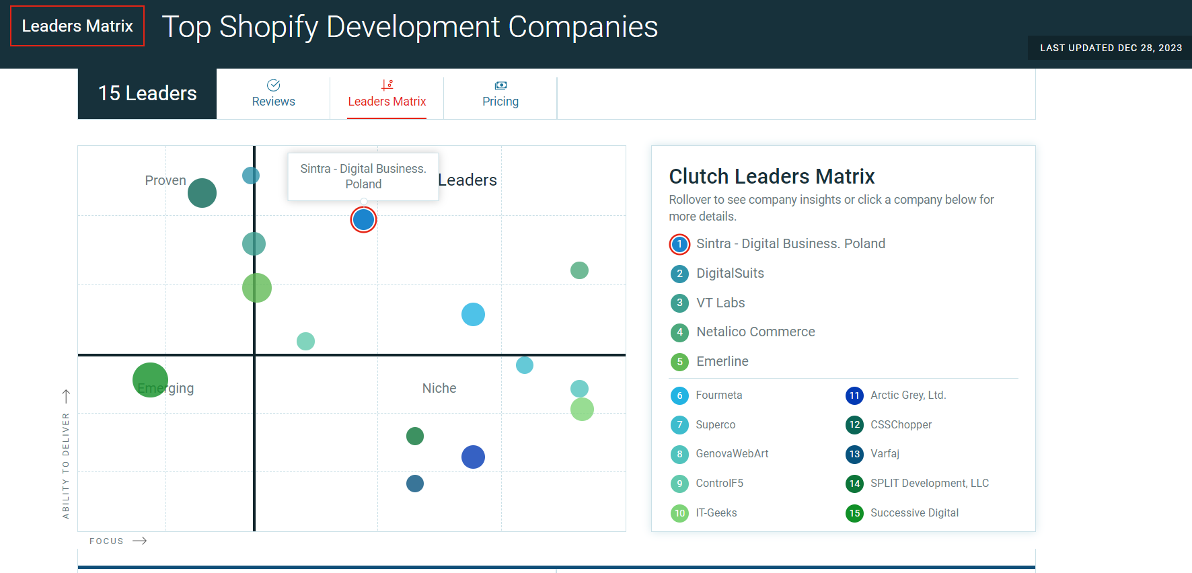
Task: Open the CSSChopper company link
Action: [901, 424]
